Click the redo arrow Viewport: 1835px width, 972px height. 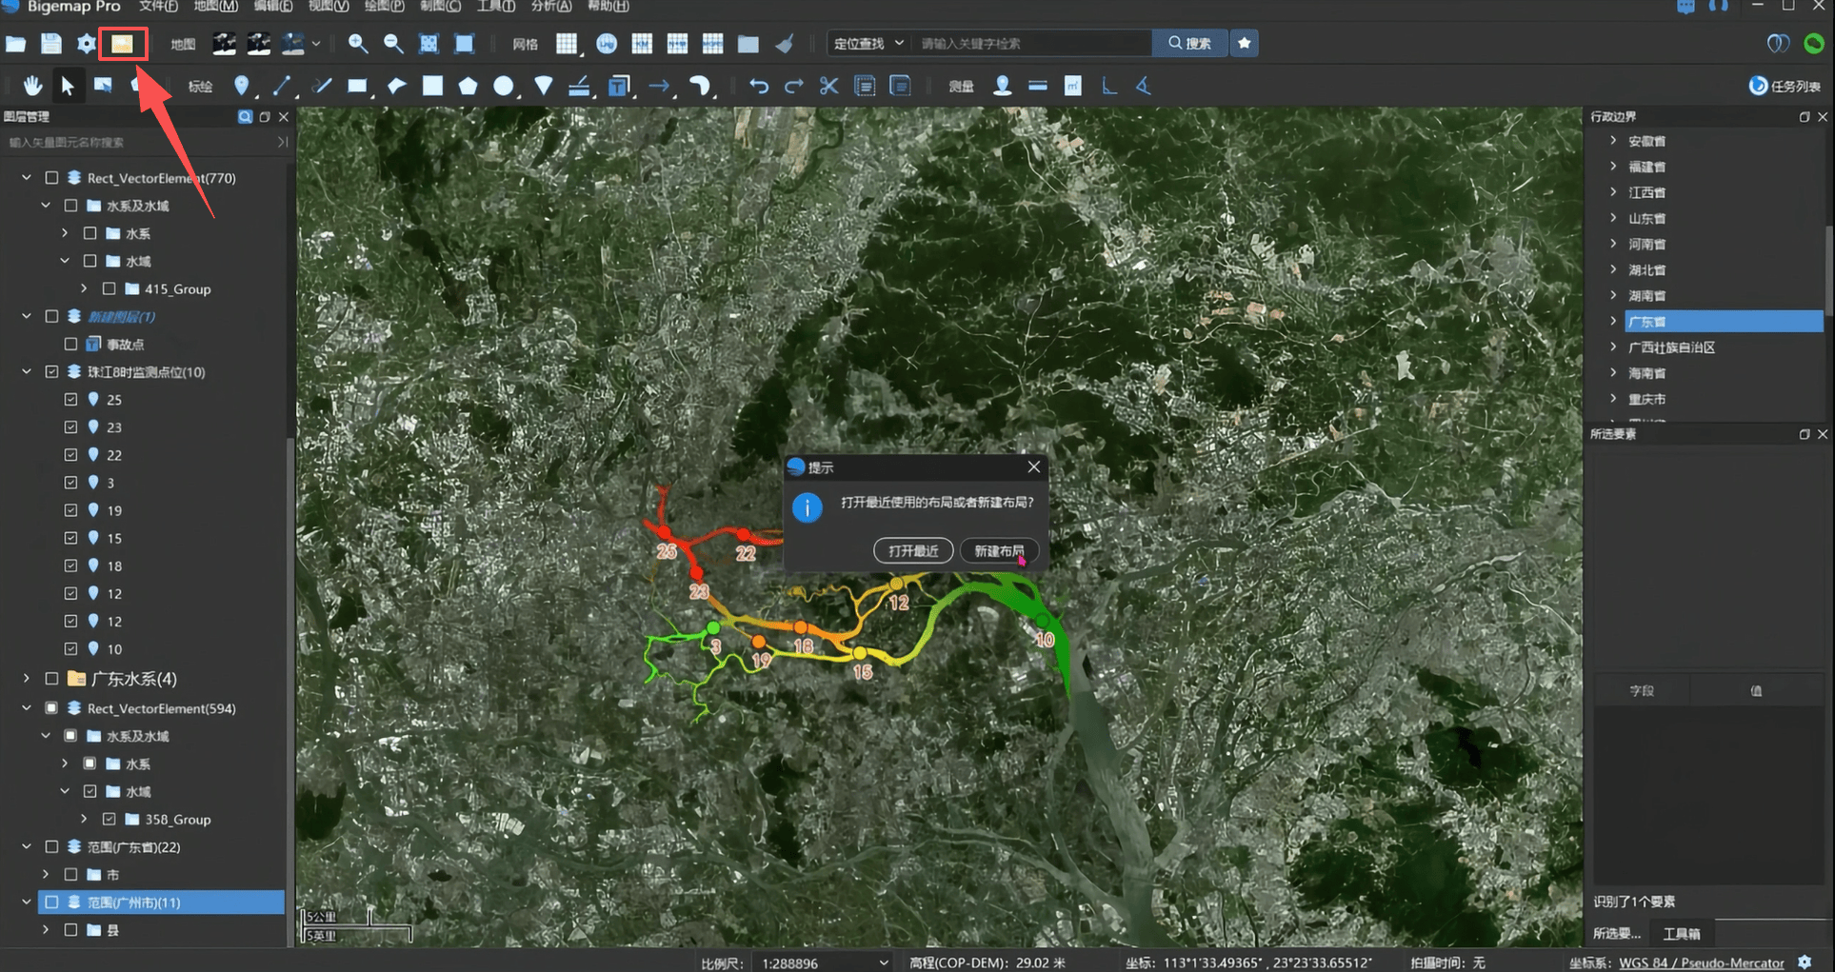[x=793, y=87]
